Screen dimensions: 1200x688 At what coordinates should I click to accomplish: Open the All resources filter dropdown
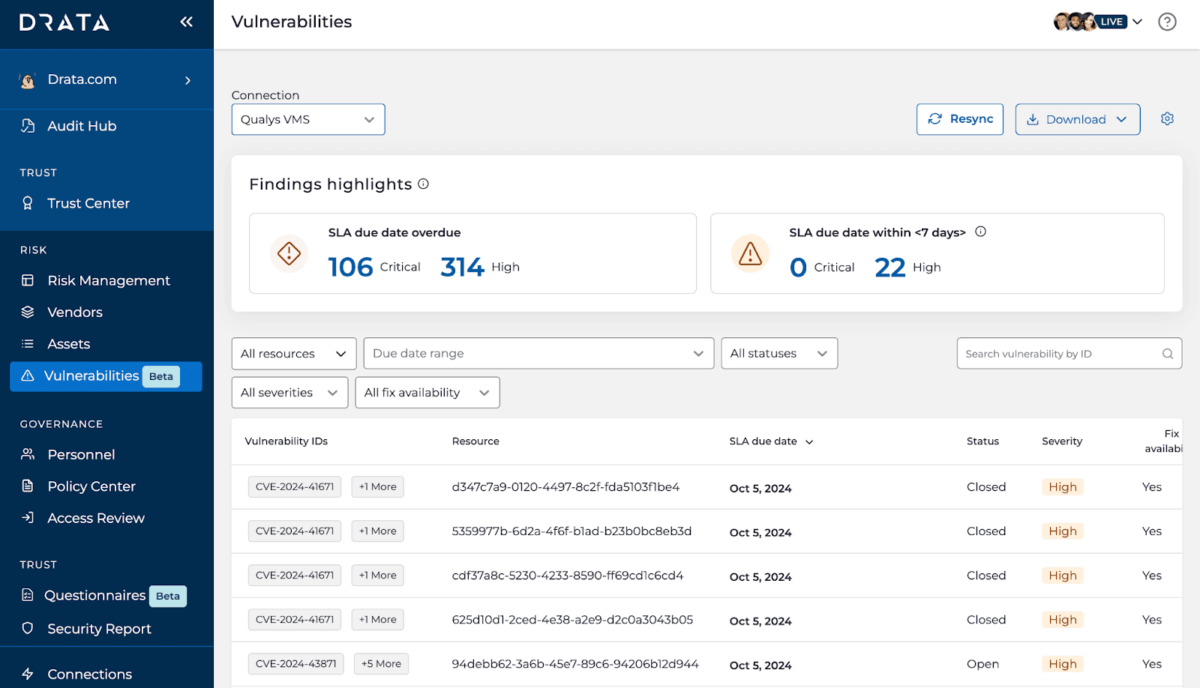click(x=293, y=354)
